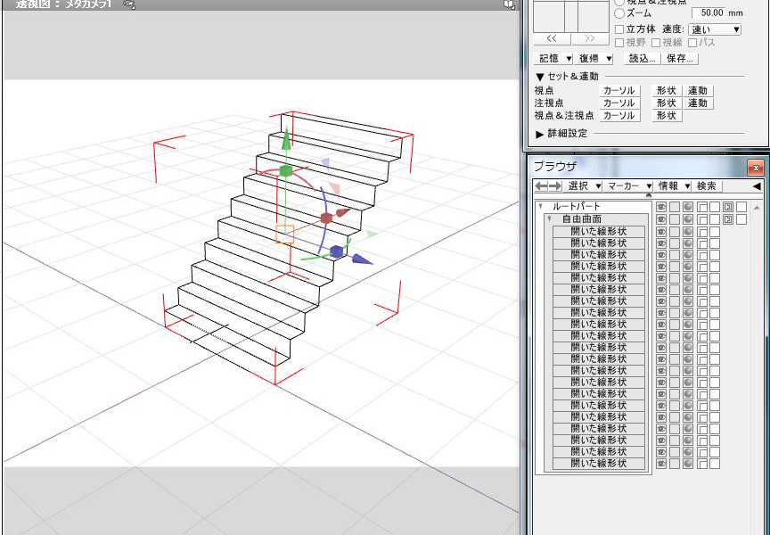Toggle the 視野 checkbox
This screenshot has width=770, height=535.
pos(619,43)
